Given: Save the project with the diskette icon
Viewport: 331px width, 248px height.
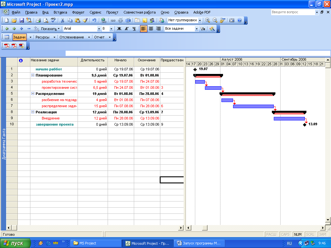Looking at the screenshot, I should coord(22,20).
